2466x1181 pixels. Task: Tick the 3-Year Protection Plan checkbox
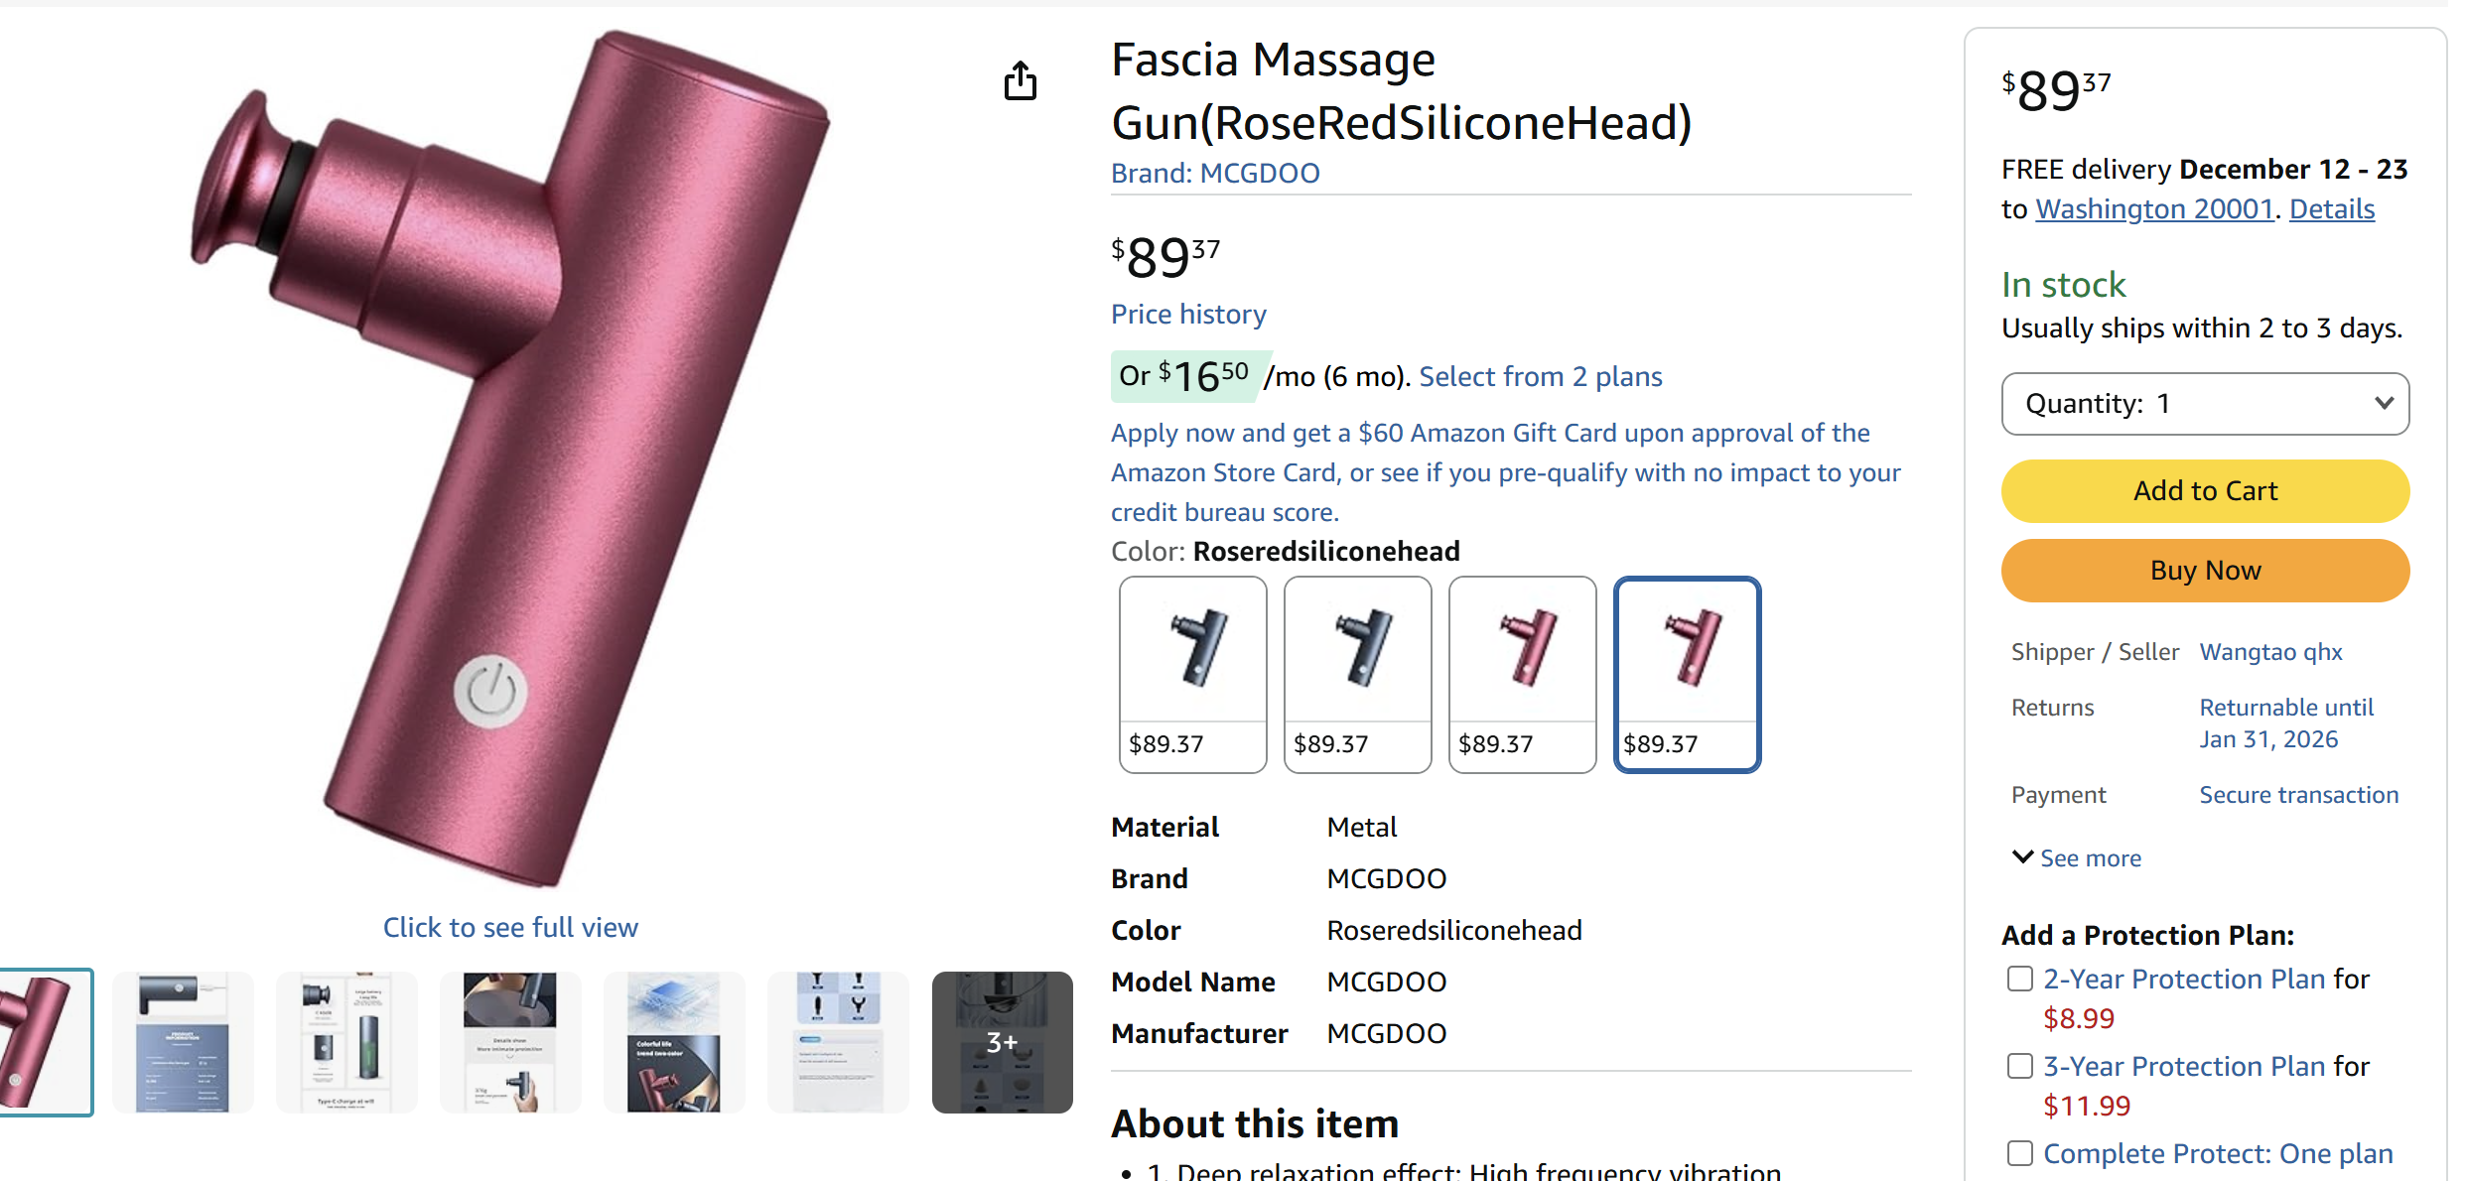tap(2019, 1066)
